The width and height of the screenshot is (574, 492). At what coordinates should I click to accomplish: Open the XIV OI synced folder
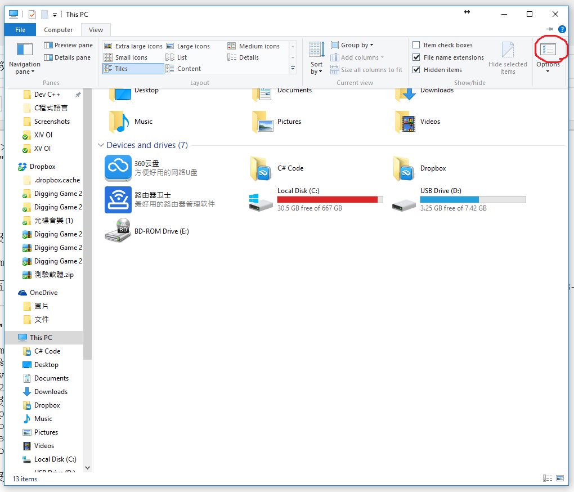pos(43,135)
